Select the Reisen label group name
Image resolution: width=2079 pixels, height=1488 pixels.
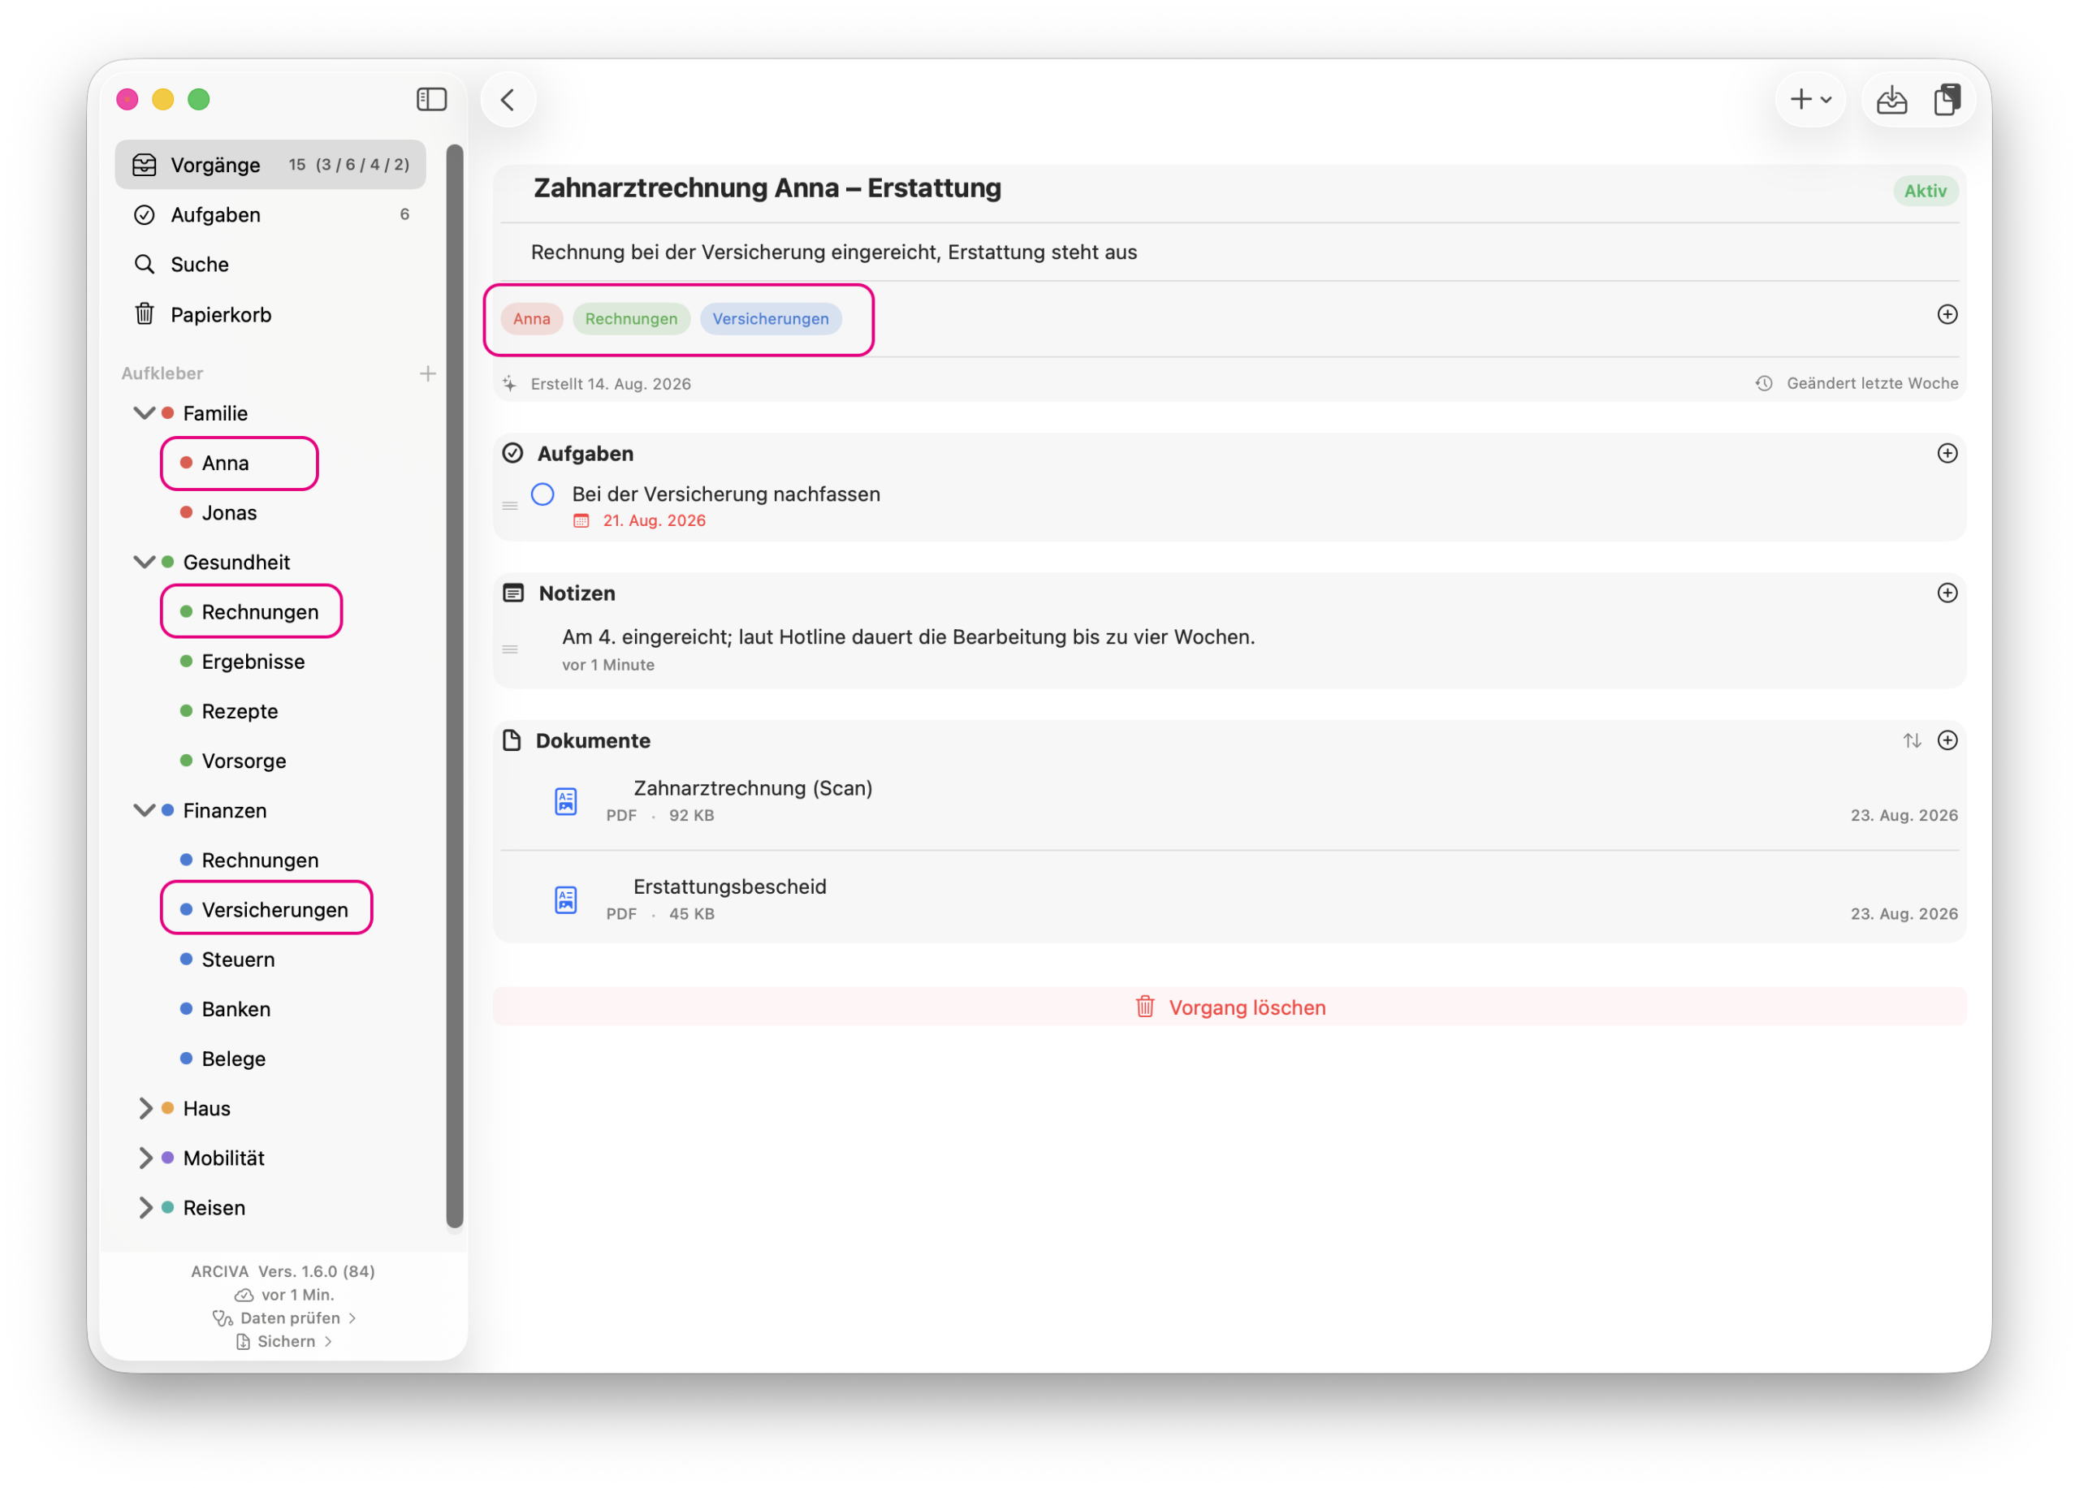(x=214, y=1206)
